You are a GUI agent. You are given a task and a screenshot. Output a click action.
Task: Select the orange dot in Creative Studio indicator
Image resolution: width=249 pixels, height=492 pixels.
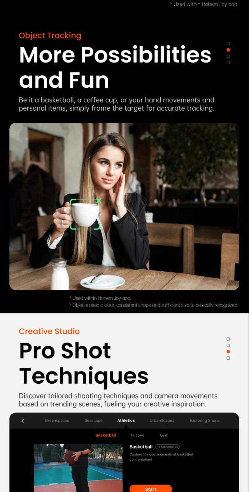click(228, 352)
